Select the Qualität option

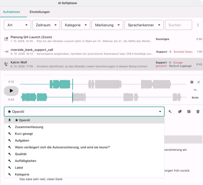[84, 154]
